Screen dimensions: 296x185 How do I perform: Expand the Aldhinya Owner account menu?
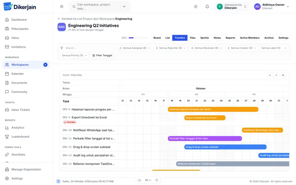click(272, 7)
